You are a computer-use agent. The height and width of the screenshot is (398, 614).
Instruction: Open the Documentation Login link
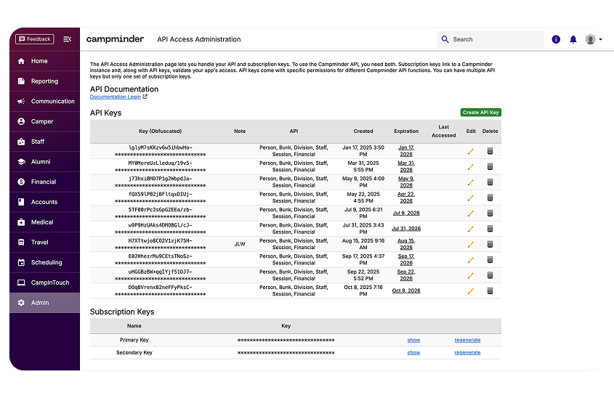(x=116, y=97)
